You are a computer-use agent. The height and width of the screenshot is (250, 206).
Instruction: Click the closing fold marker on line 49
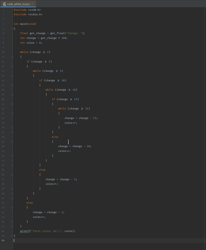pos(12,236)
